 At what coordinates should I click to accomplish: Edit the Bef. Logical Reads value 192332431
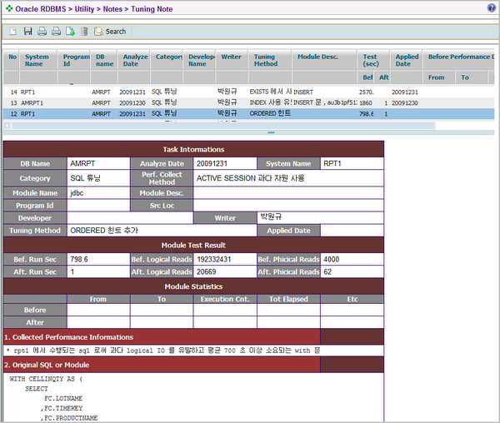(225, 259)
